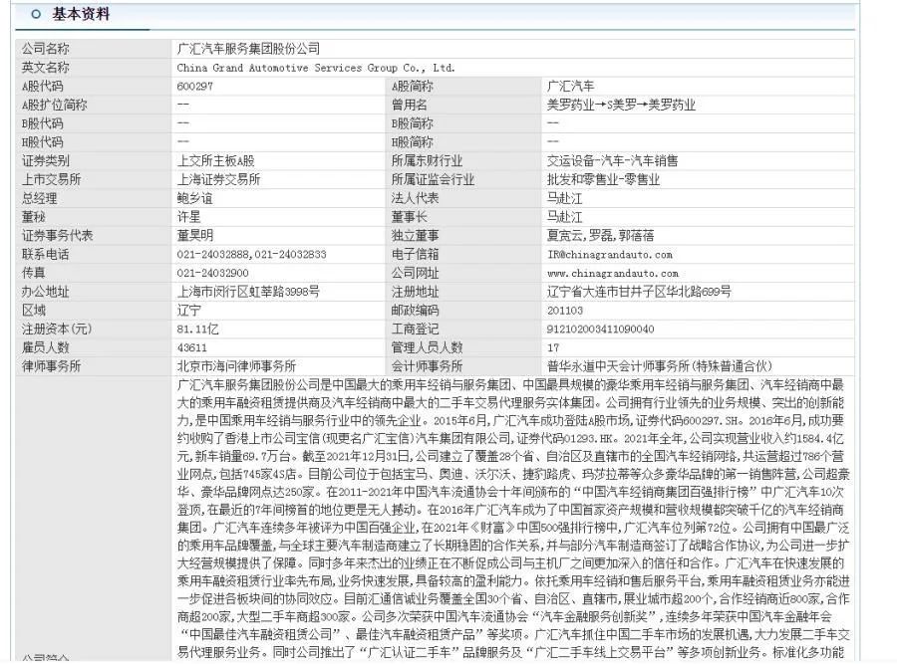Image resolution: width=897 pixels, height=664 pixels.
Task: Click the company profile description paragraph
Action: 513,519
